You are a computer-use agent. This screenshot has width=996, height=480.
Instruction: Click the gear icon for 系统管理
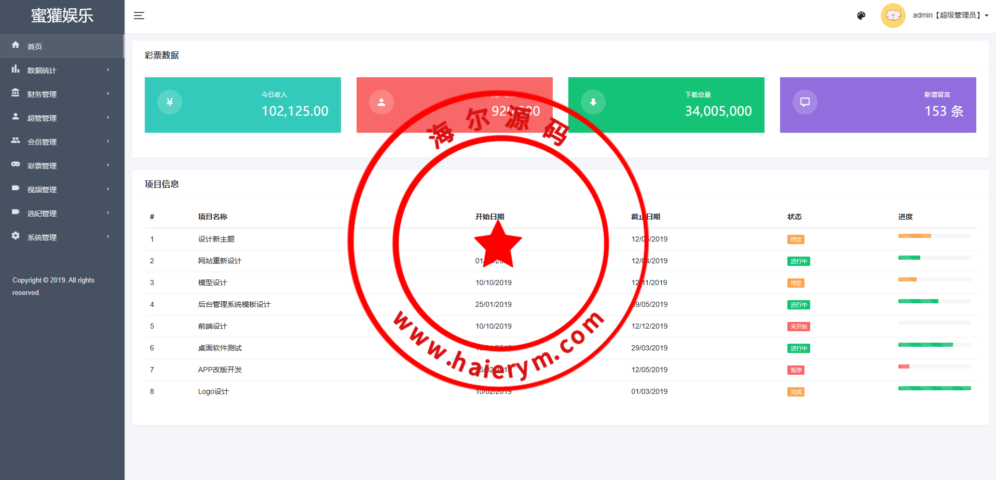click(16, 236)
